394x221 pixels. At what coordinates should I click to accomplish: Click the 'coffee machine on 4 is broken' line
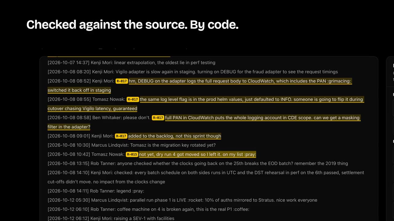tap(148, 210)
